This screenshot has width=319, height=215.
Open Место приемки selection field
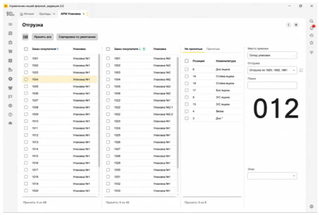tap(272, 55)
